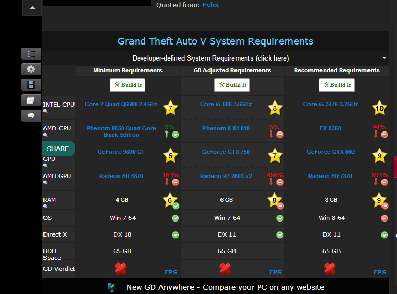Click GD Anywhere monitor icon in bottom banner
Viewport: 397px width, 294px height.
(x=112, y=287)
